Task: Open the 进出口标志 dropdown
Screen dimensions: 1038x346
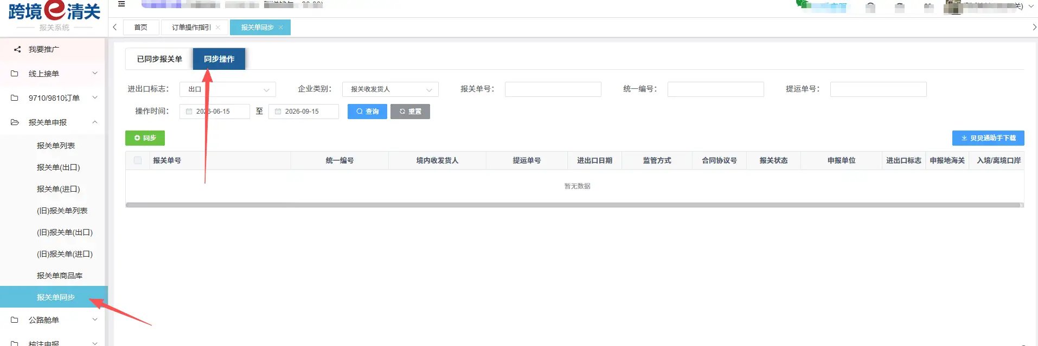Action: pyautogui.click(x=228, y=89)
